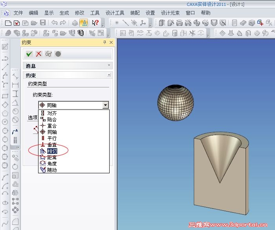Click the Redo arrow icon
Screen dimensions: 275x230
63,23
